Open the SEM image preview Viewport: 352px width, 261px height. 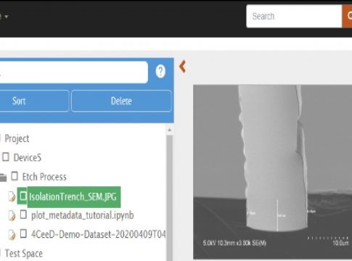[x=272, y=172]
